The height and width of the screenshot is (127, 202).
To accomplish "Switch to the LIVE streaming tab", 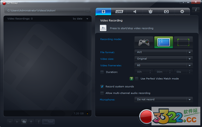I will point(119,11).
